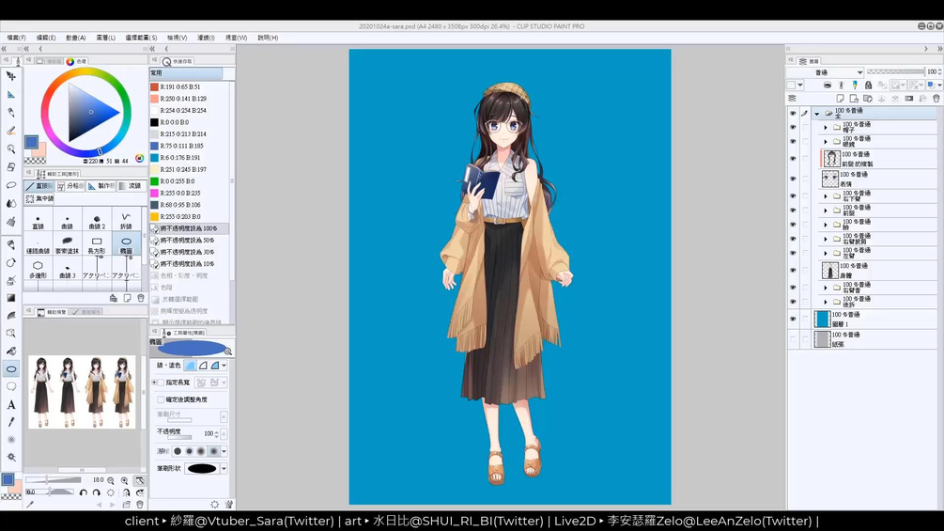Click the character variations sub view thumbnail
This screenshot has width=944, height=531.
tap(82, 392)
